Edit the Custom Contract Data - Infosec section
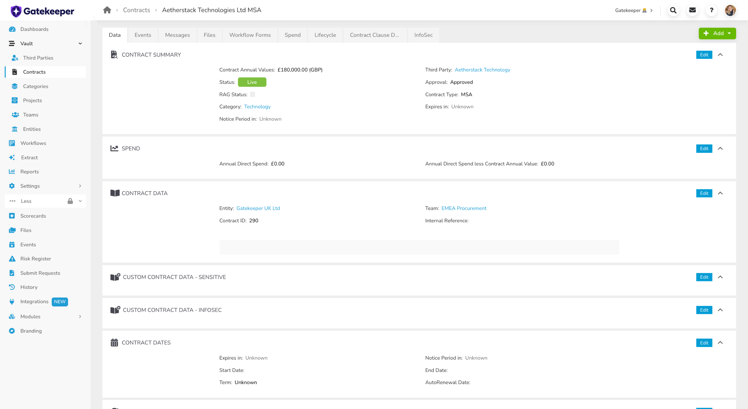Viewport: 748px width, 409px height. coord(704,310)
